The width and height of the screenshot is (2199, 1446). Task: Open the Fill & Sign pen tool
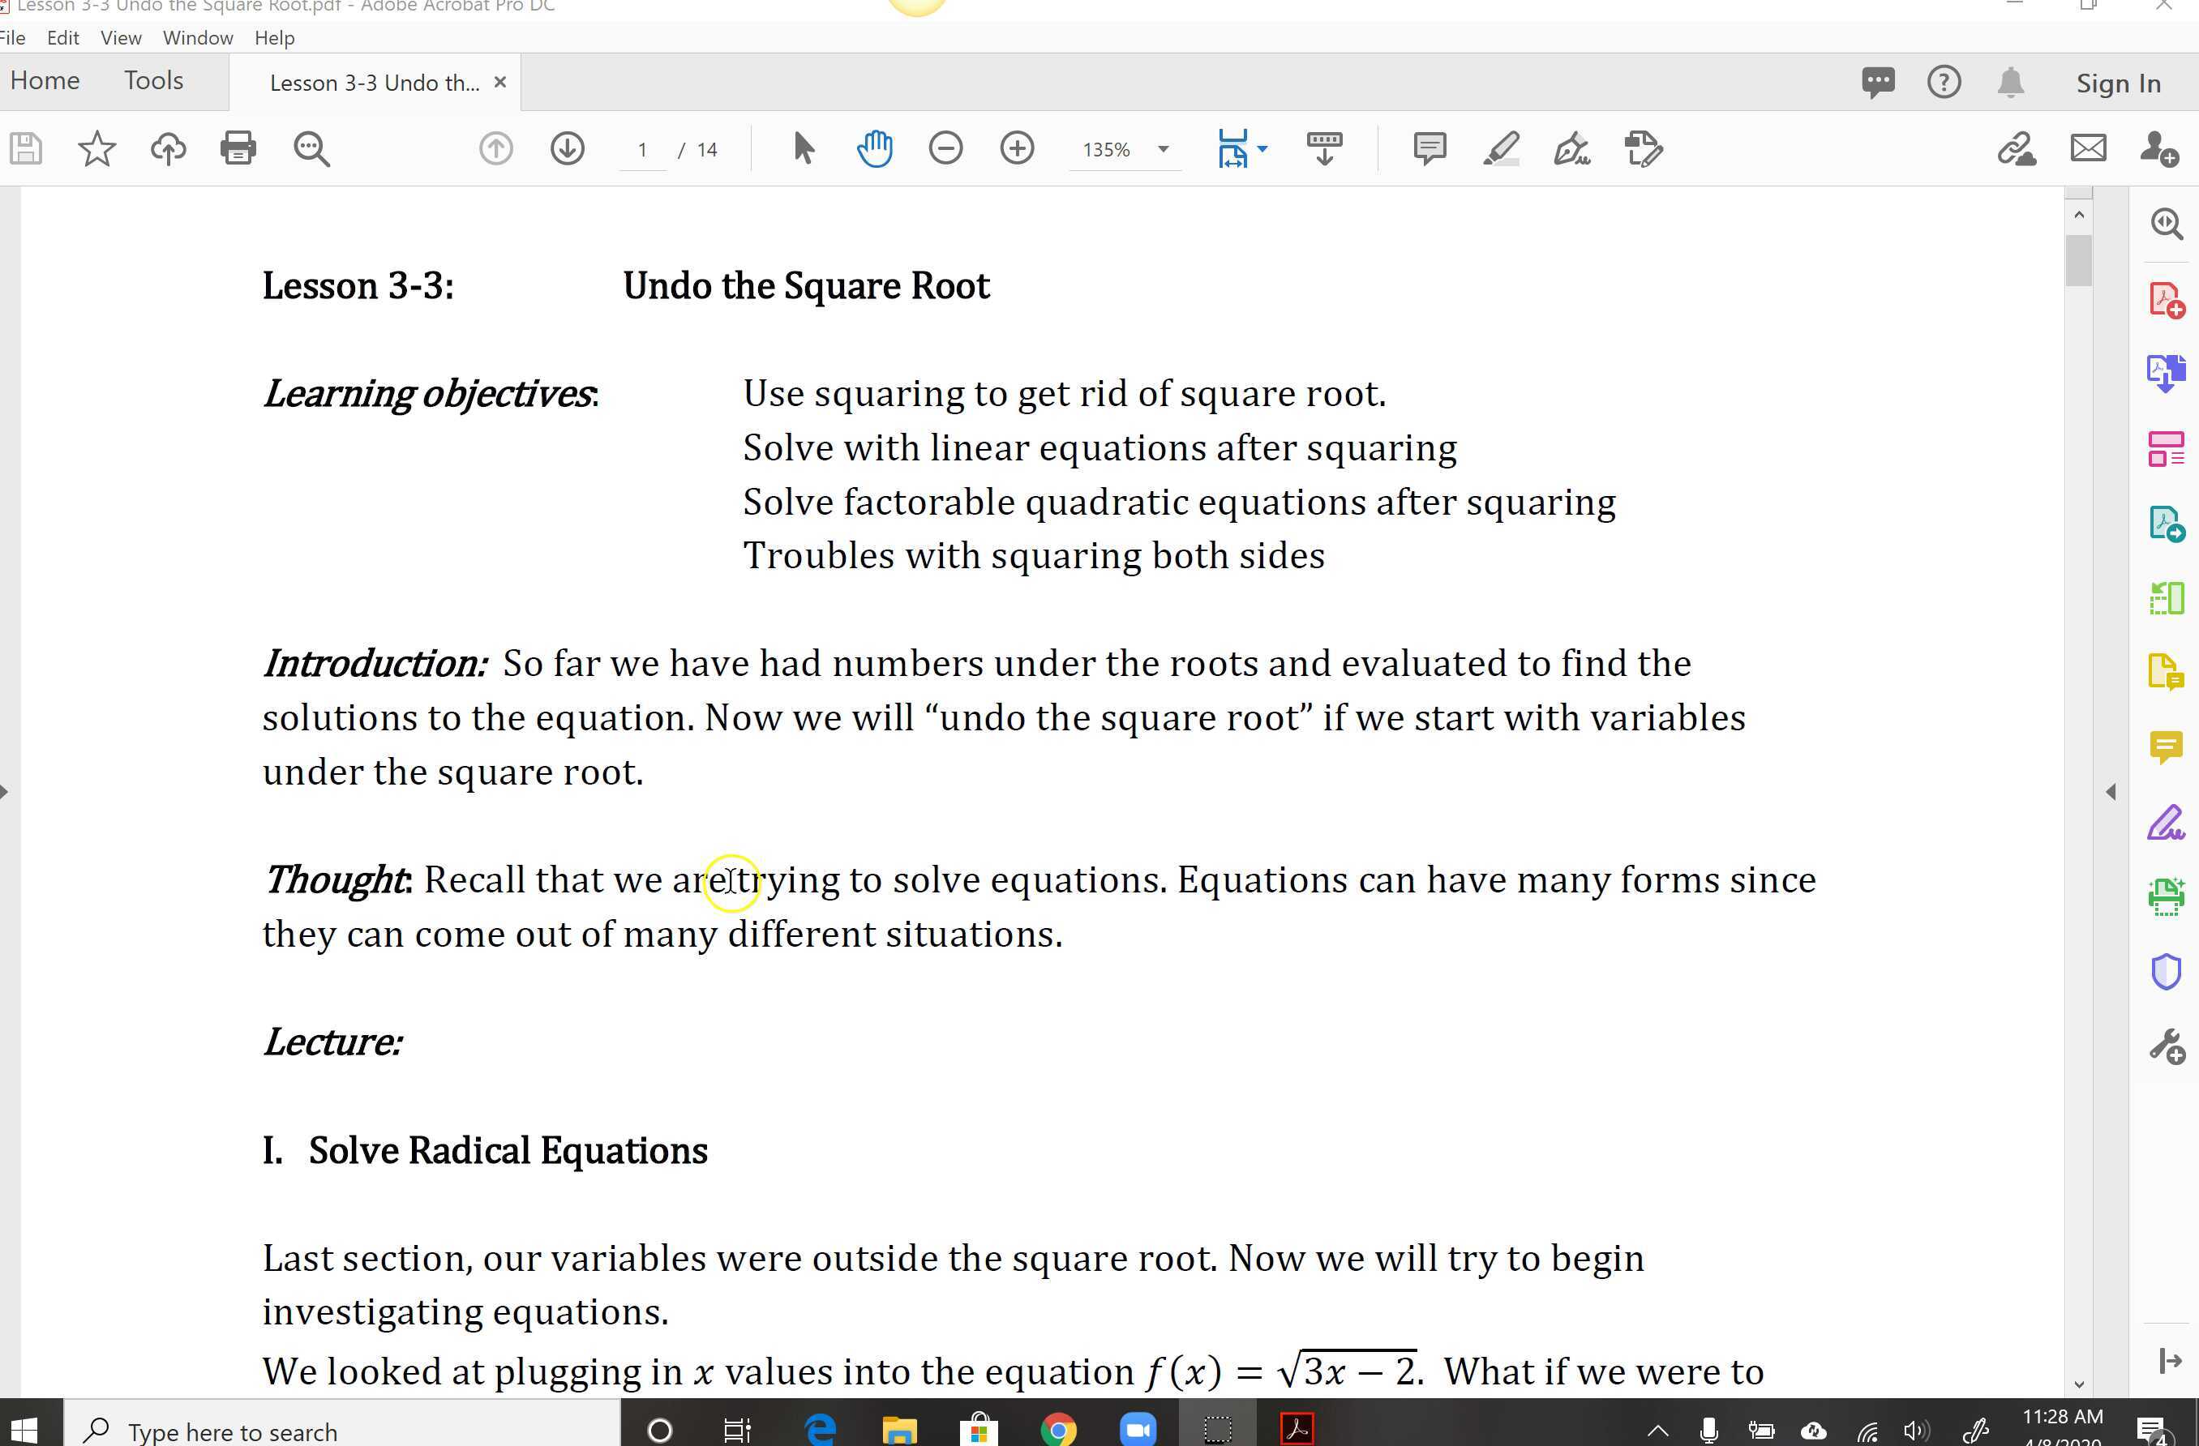click(1571, 148)
